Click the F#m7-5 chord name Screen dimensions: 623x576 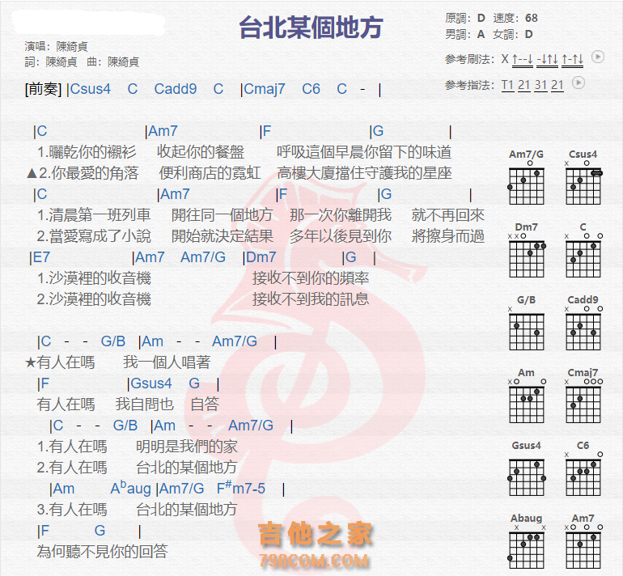coord(241,488)
